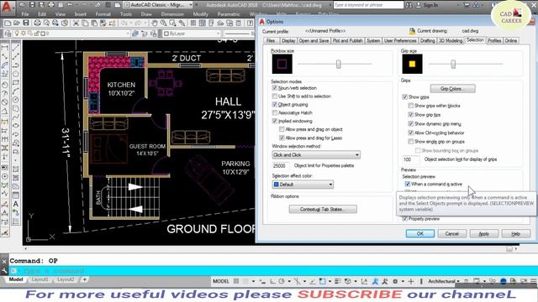
Task: Expand the Undo history dropdown arrow
Action: (x=131, y=23)
